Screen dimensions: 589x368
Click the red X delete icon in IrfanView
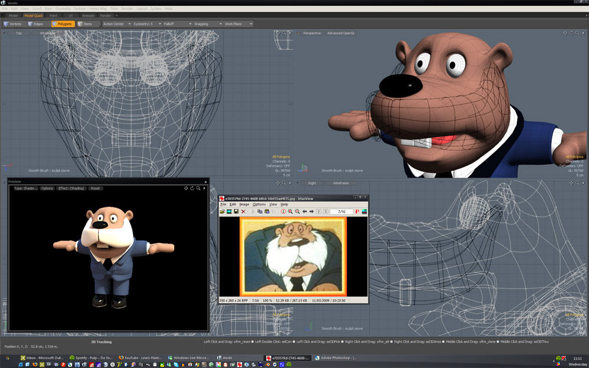(243, 211)
